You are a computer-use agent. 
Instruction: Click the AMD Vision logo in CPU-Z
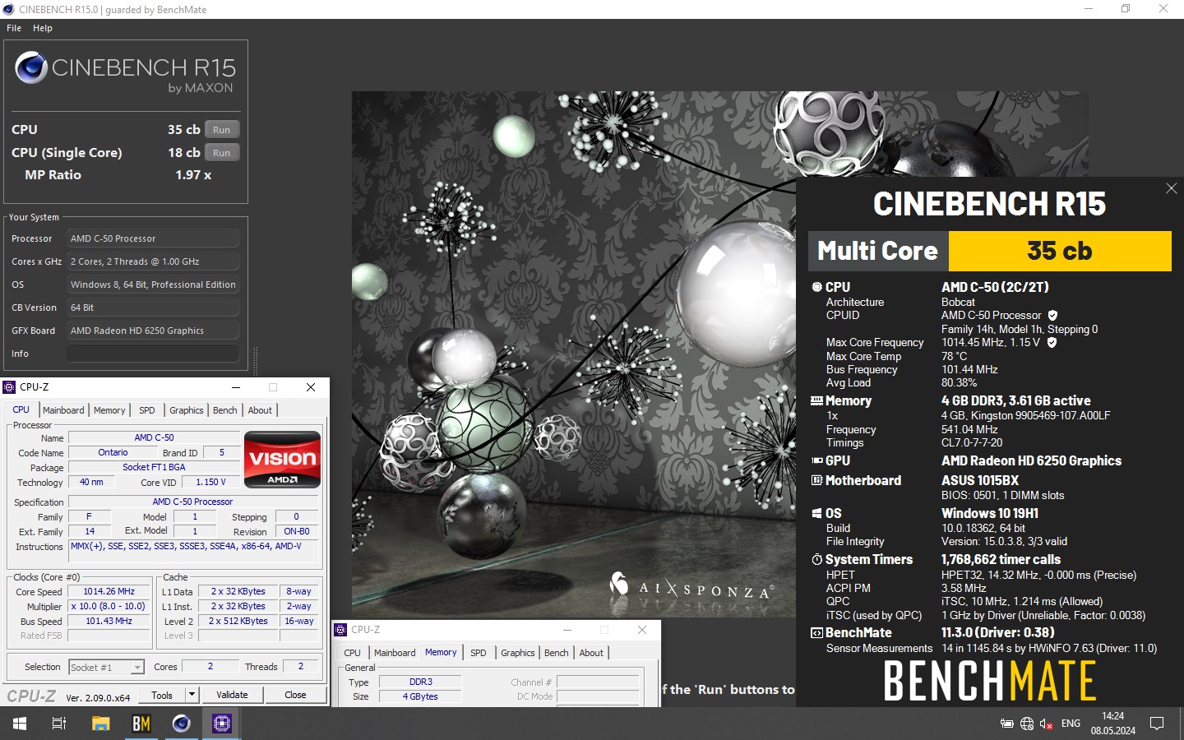[x=283, y=460]
